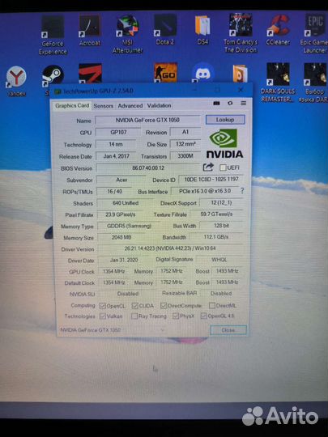This screenshot has width=328, height=437.
Task: Toggle the DirectML checkbox
Action: (x=212, y=305)
